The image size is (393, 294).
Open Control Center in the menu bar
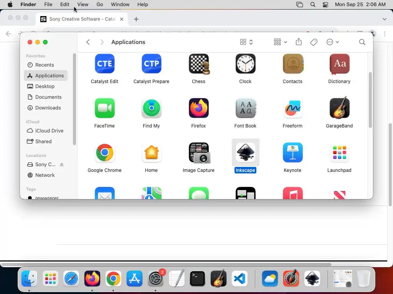click(325, 5)
